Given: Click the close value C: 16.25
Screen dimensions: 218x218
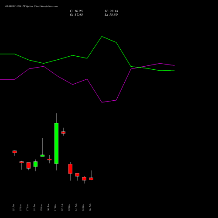Looking at the screenshot, I should [x=76, y=11].
